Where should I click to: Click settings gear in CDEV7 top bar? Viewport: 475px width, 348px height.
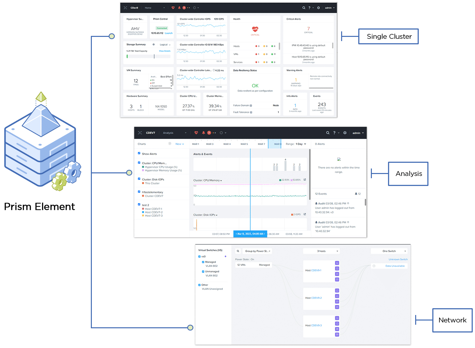tap(345, 133)
